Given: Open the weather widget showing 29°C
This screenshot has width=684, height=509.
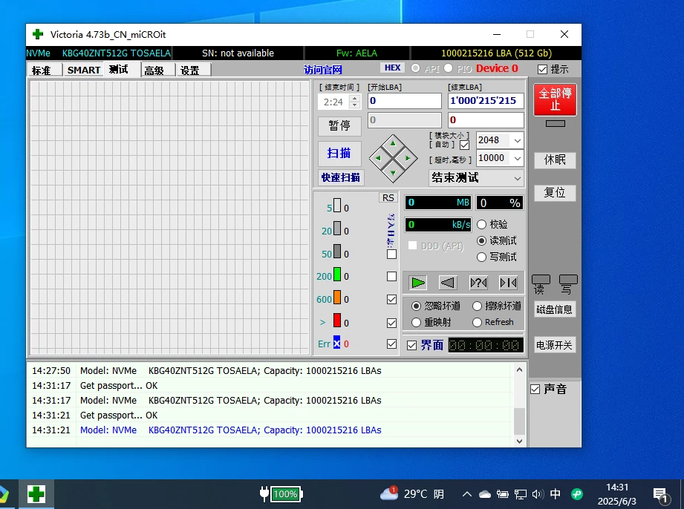Looking at the screenshot, I should (x=411, y=493).
